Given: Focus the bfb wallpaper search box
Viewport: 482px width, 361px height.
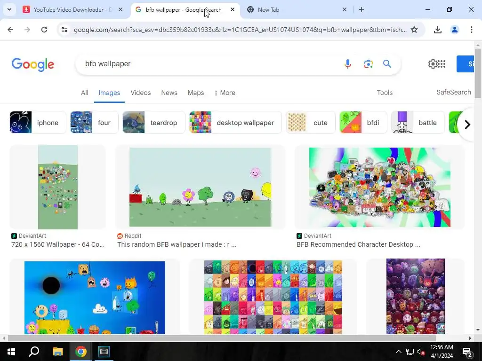Looking at the screenshot, I should click(x=209, y=64).
